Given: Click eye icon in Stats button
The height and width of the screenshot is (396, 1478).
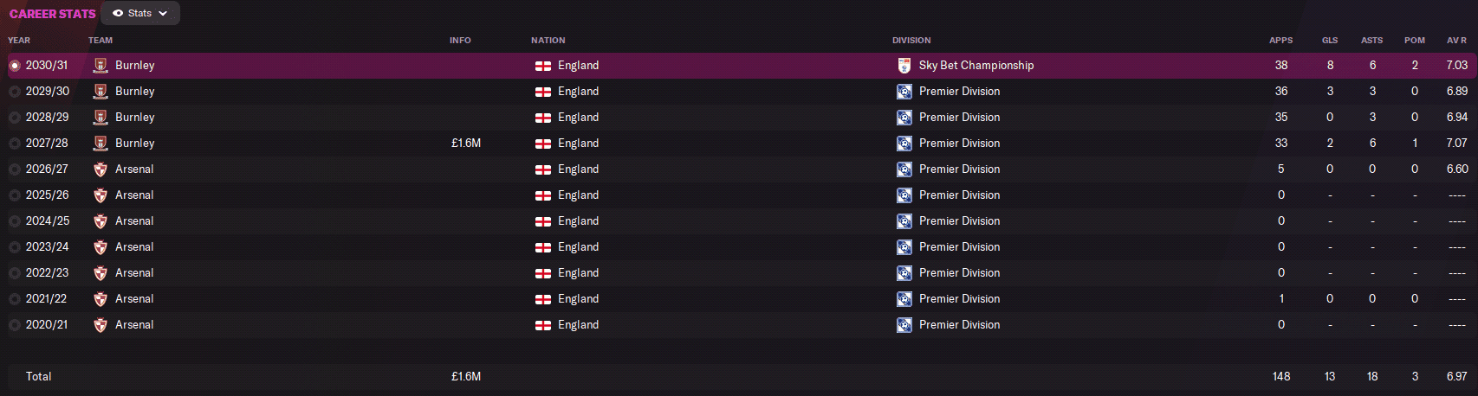Looking at the screenshot, I should 118,14.
